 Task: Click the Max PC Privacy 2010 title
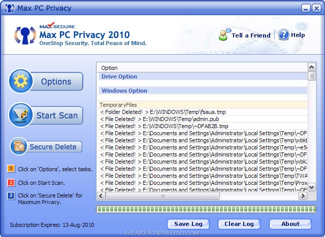[x=85, y=35]
